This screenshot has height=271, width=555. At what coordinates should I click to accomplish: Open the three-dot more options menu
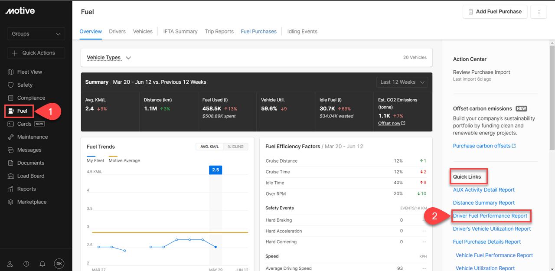(539, 12)
